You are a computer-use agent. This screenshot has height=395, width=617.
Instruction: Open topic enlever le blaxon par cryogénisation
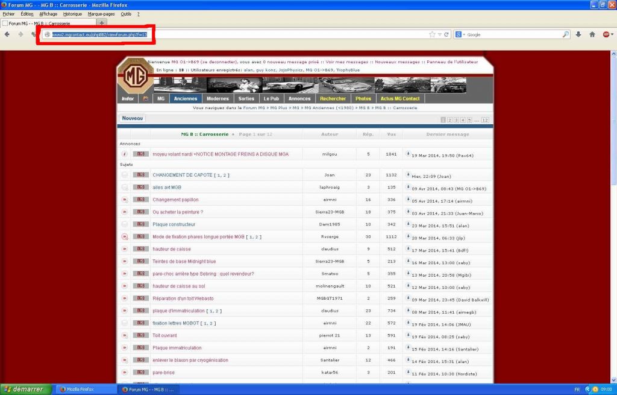190,361
